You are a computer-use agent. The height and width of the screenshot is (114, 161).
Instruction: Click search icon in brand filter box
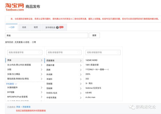coord(118,52)
